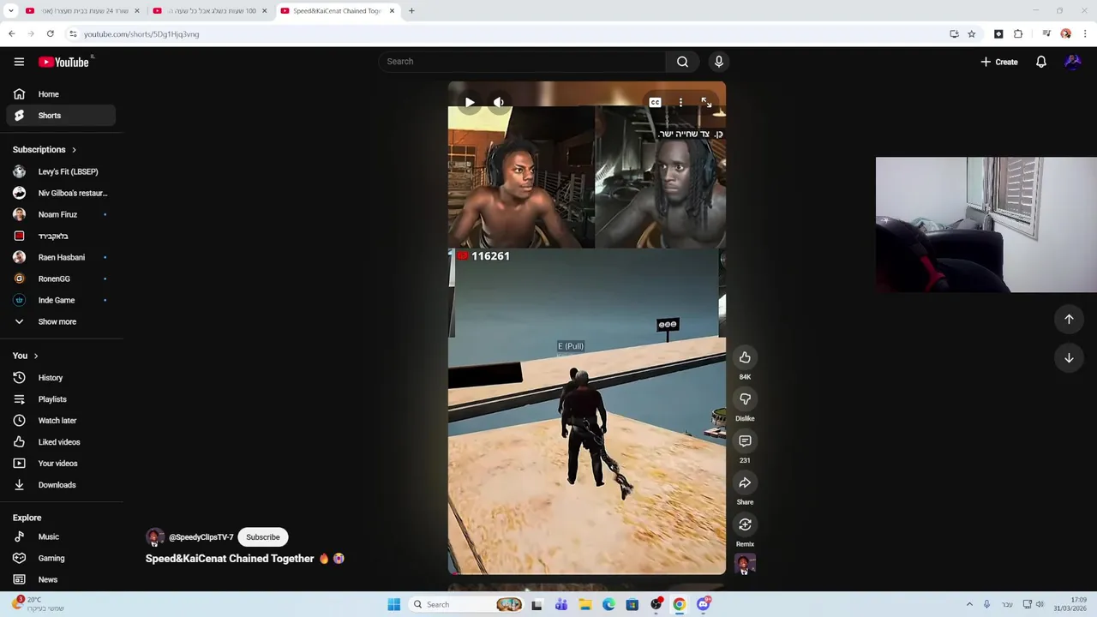This screenshot has width=1097, height=617.
Task: Remix this Short
Action: (x=745, y=524)
